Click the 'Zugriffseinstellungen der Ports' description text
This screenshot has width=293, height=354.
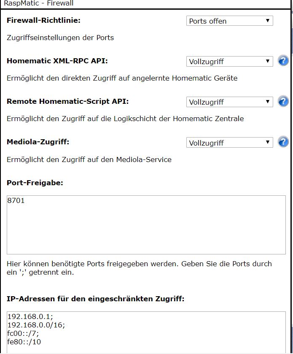point(60,38)
